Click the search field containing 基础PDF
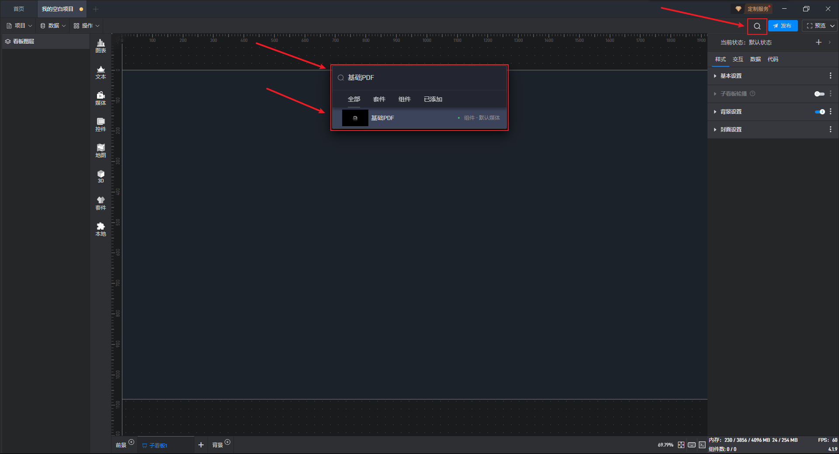 (419, 78)
